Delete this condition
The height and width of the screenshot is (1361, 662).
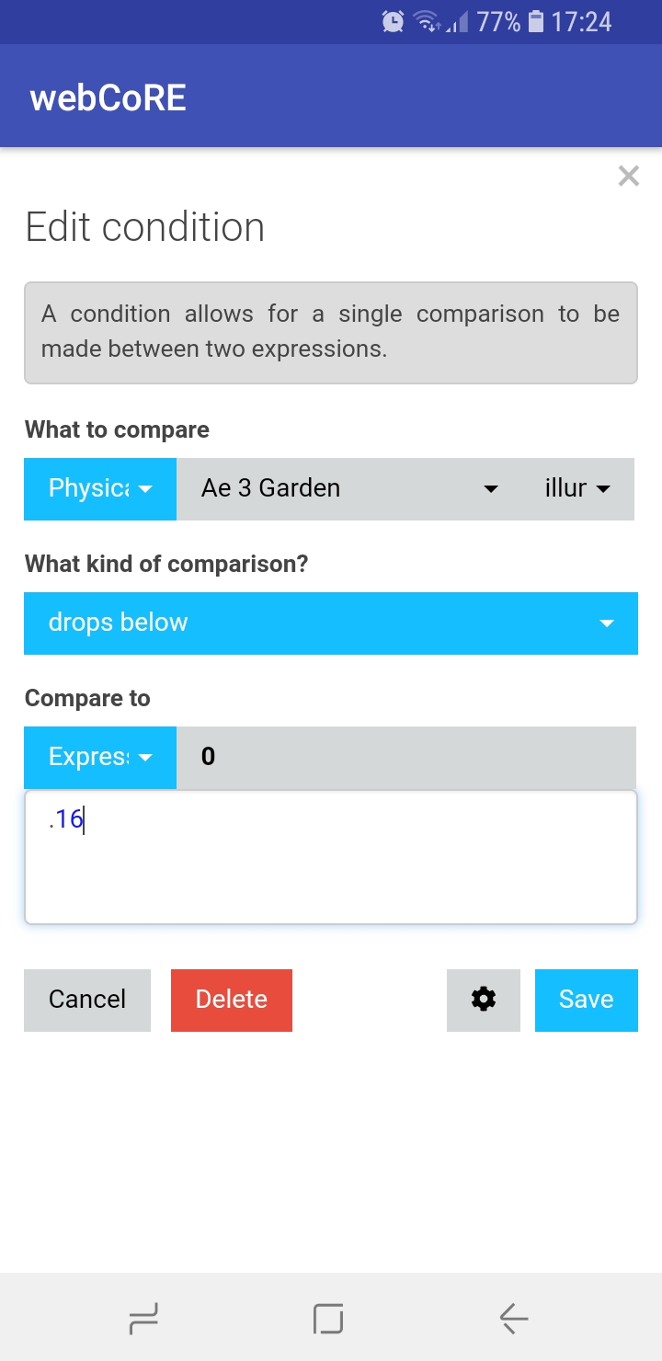click(x=232, y=1000)
